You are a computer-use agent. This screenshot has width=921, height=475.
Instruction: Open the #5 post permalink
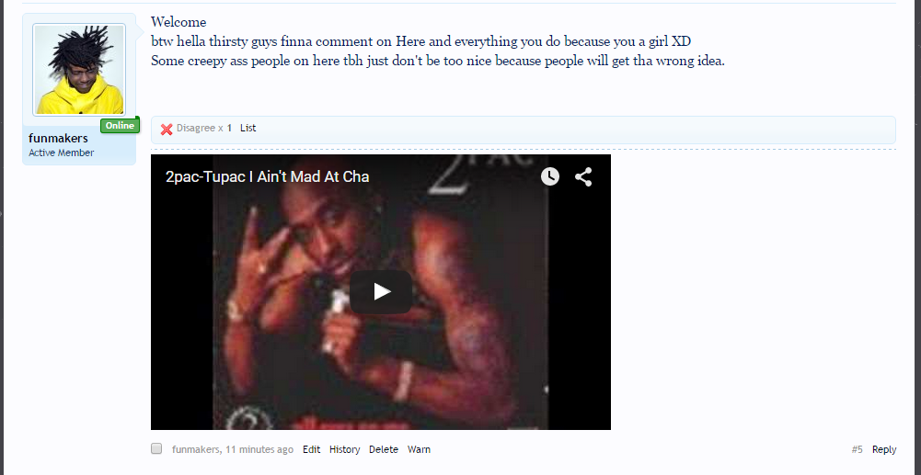point(857,450)
